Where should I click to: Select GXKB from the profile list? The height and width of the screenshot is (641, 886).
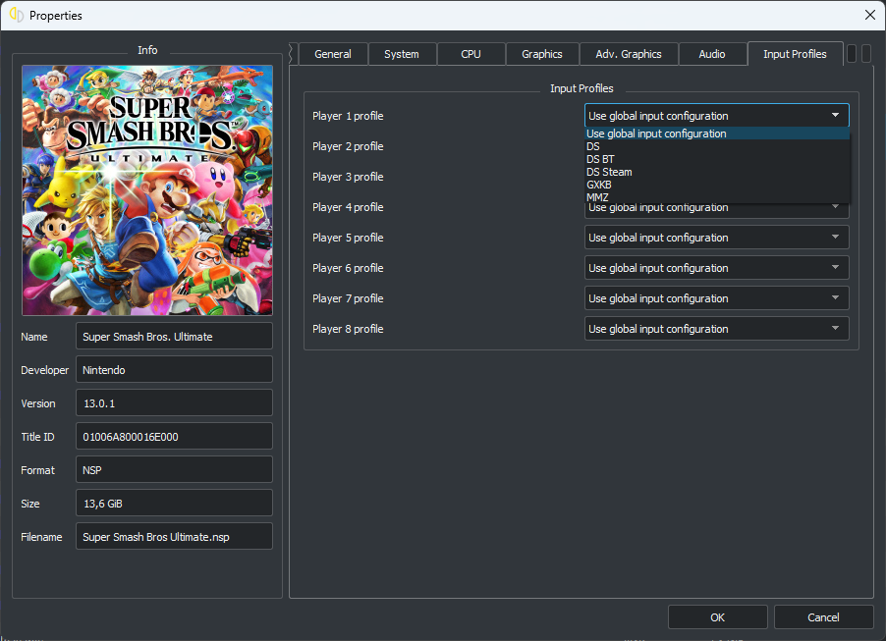tap(599, 185)
